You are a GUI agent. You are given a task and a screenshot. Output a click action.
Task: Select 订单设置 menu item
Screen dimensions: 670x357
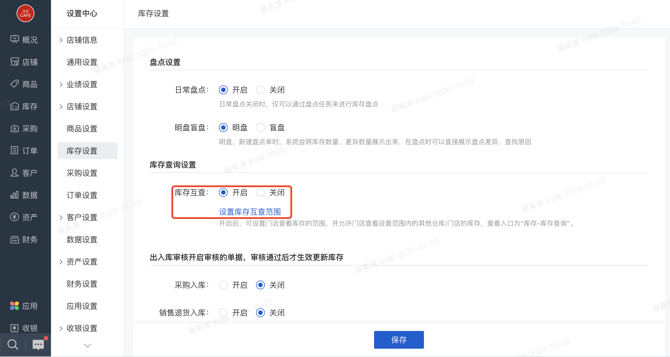coord(82,195)
